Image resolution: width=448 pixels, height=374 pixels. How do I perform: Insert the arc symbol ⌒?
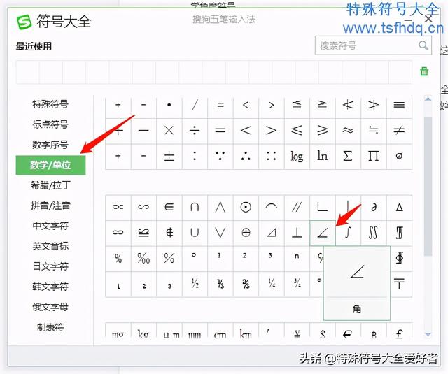[x=272, y=208]
